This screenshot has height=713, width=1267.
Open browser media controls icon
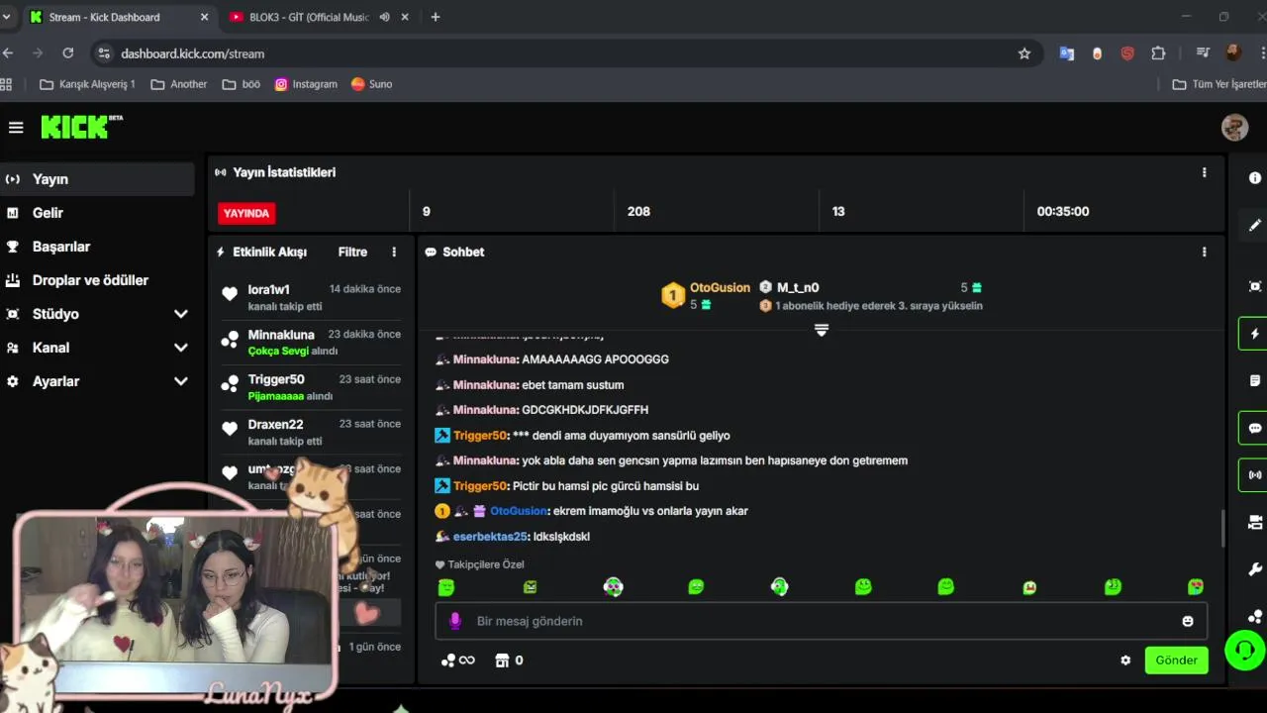pos(1203,53)
